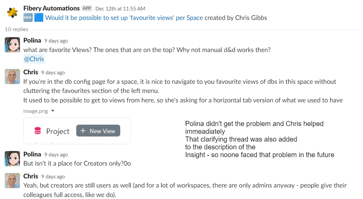The image size is (363, 199).
Task: Click the NEW emoji badge before the link
Action: [28, 18]
